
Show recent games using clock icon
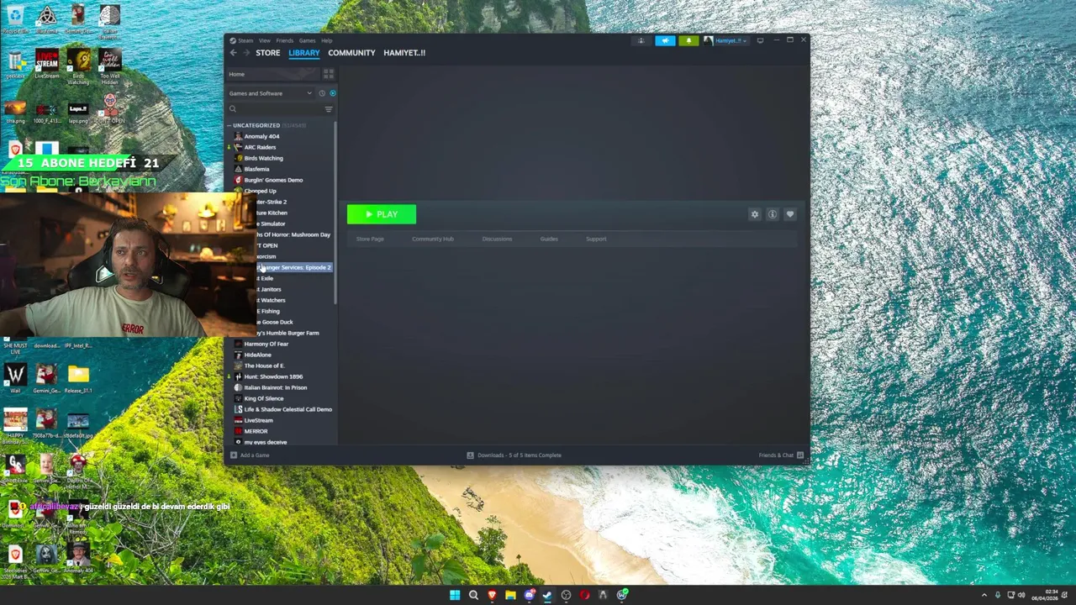[x=321, y=93]
